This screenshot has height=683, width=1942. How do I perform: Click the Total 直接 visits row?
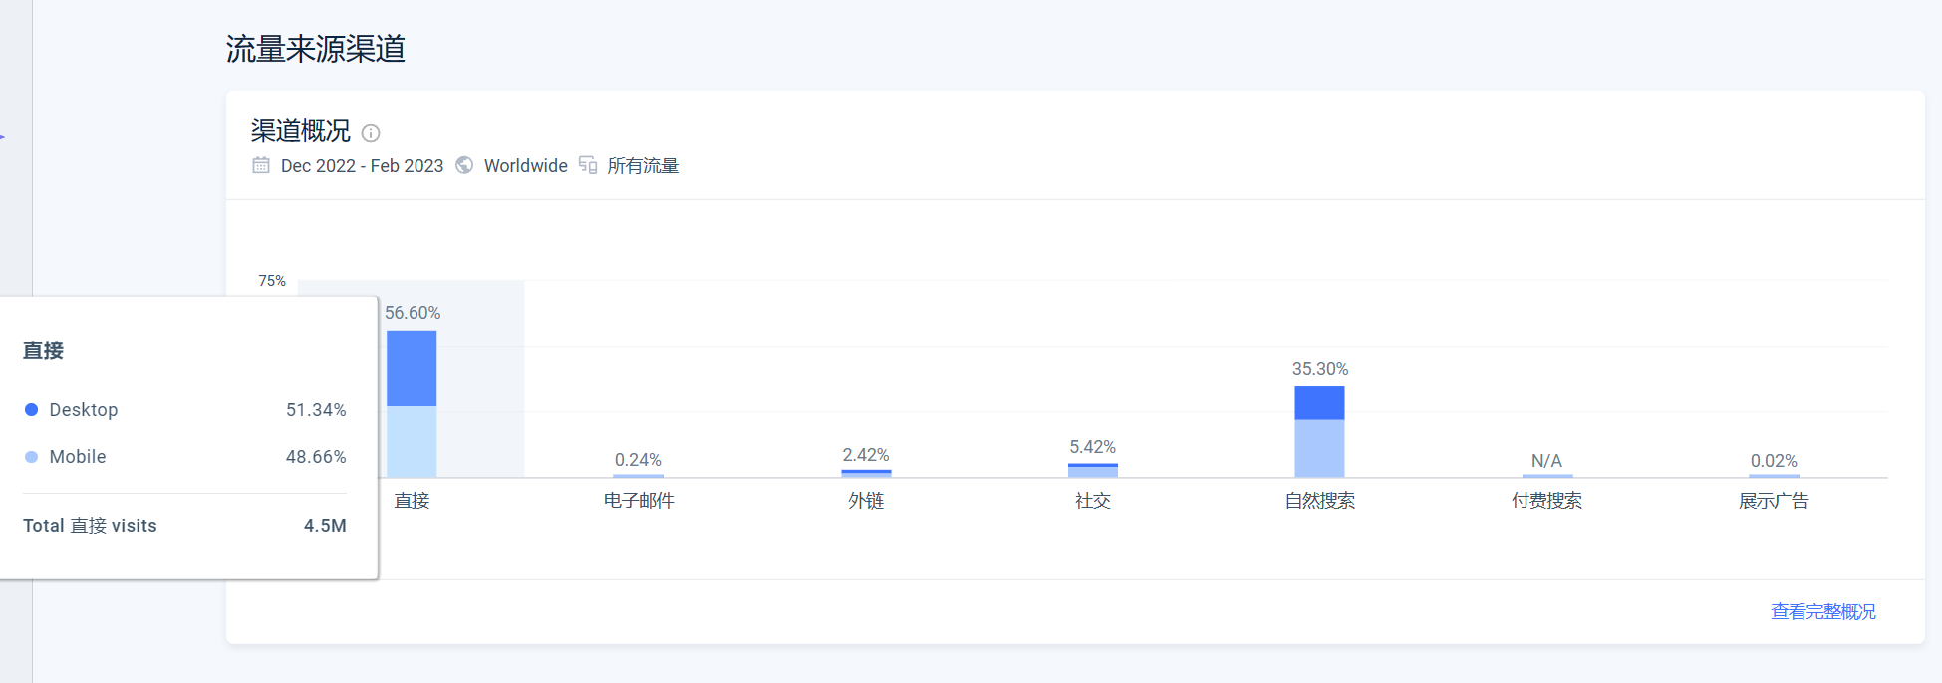(x=184, y=526)
